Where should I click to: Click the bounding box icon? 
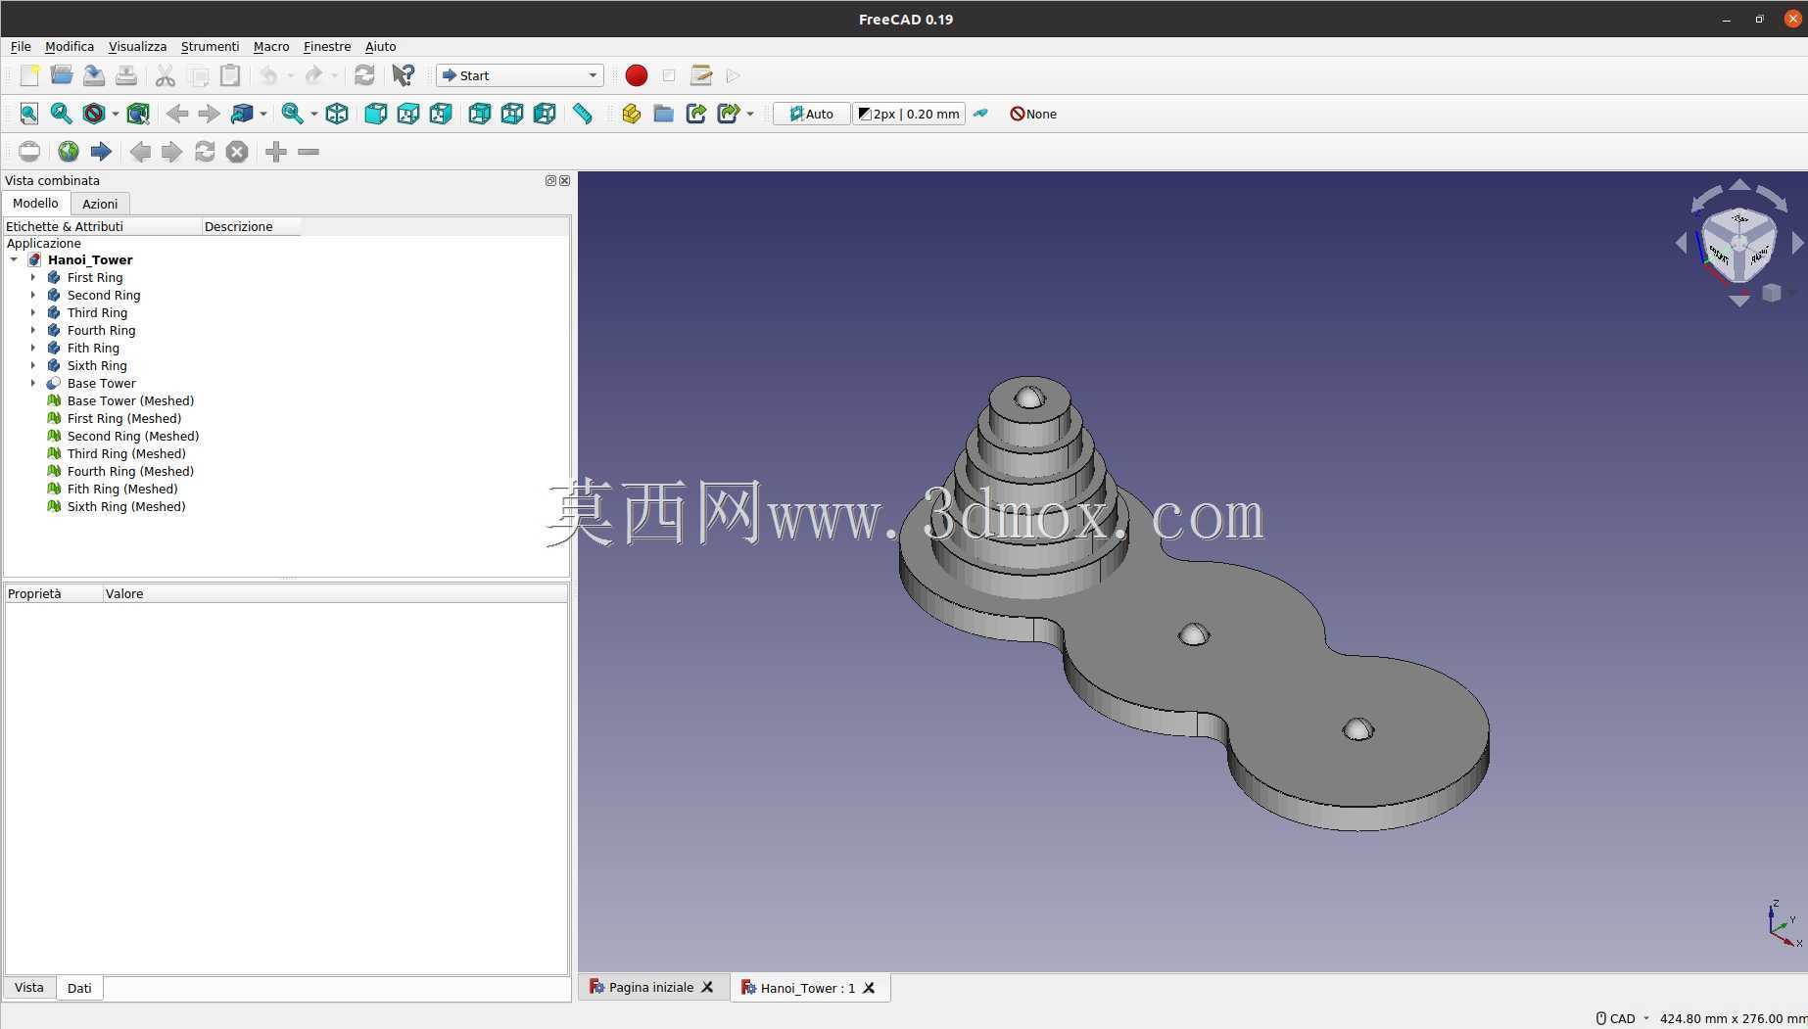point(138,114)
